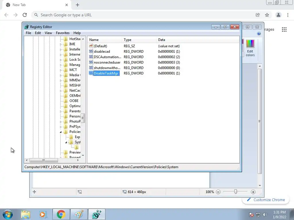The image size is (294, 220).
Task: Collapse the System tree node
Action: [66, 142]
